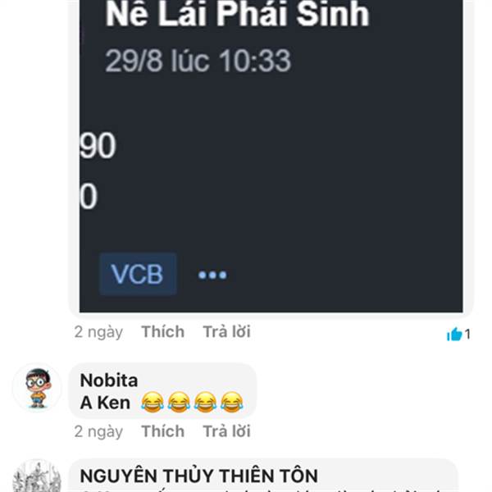Open the tagged A Ken mention
492x492 pixels.
pyautogui.click(x=105, y=403)
